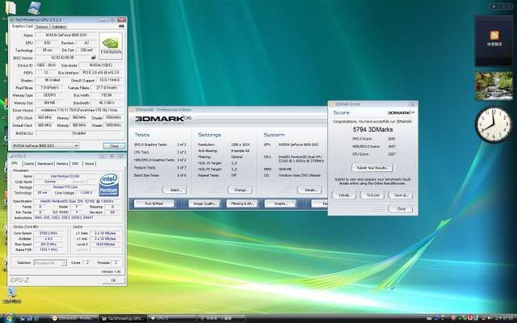This screenshot has width=517, height=323.
Task: Open Filtering & AA options
Action: point(242,203)
